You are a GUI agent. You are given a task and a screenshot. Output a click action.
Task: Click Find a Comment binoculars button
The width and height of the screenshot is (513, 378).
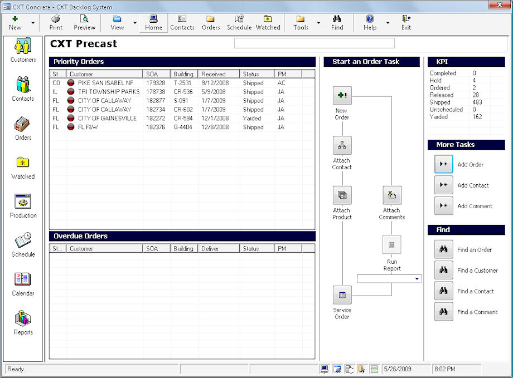pos(444,312)
